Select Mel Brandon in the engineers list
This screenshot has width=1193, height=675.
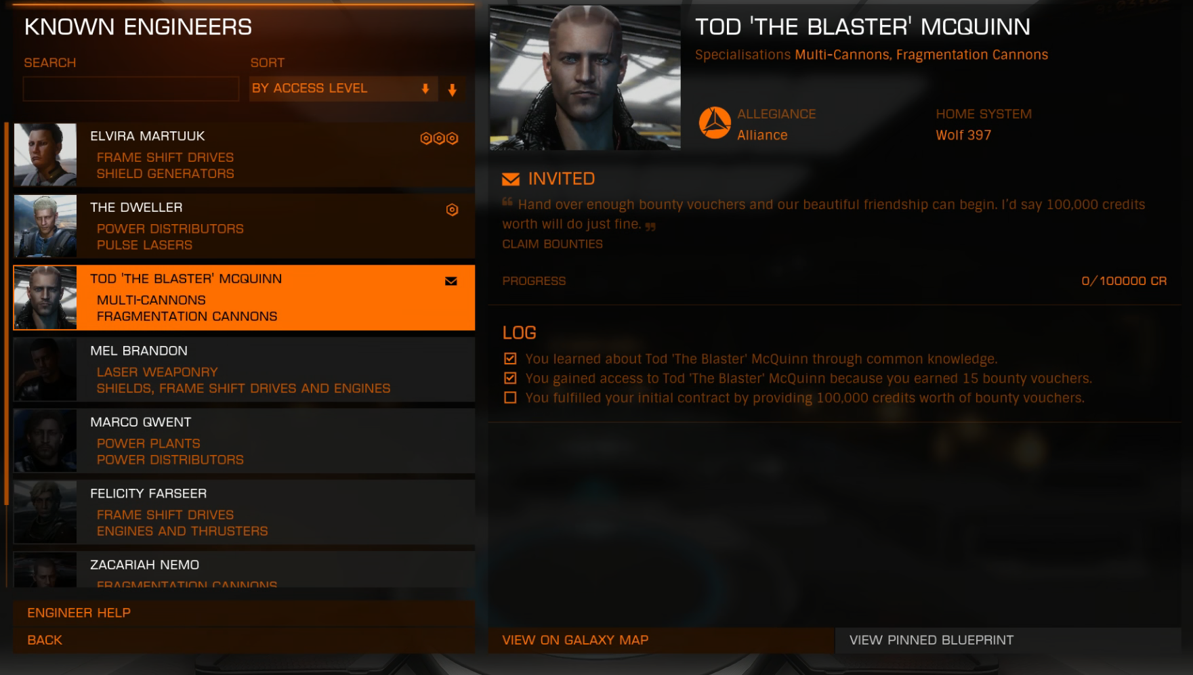coord(244,370)
